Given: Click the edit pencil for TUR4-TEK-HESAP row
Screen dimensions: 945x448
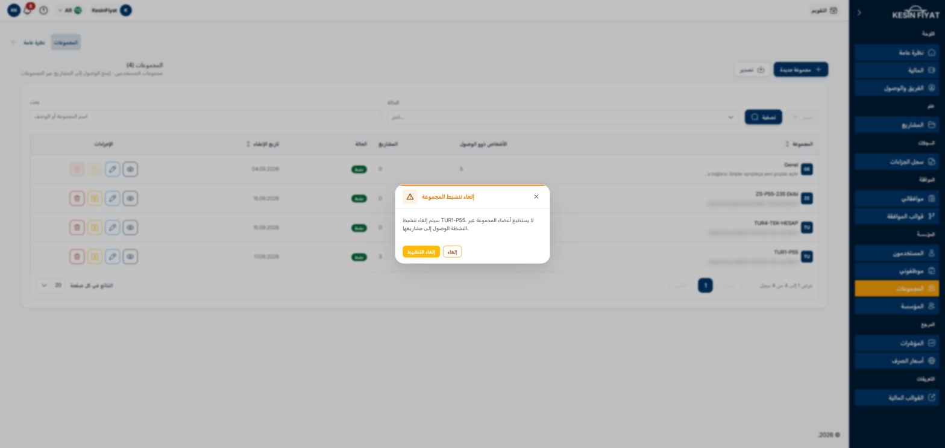Looking at the screenshot, I should (113, 228).
